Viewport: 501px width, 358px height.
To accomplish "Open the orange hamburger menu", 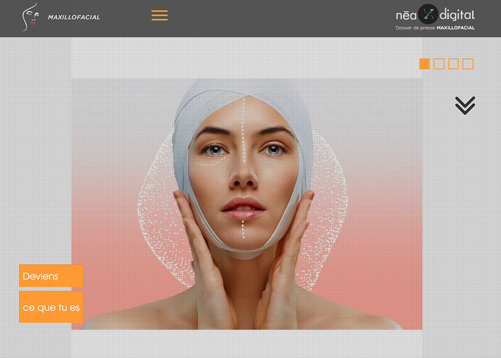I will tap(159, 15).
